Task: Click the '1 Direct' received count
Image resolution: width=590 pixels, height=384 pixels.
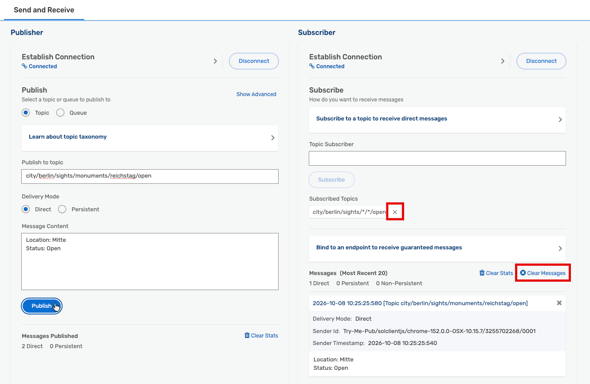Action: [319, 283]
